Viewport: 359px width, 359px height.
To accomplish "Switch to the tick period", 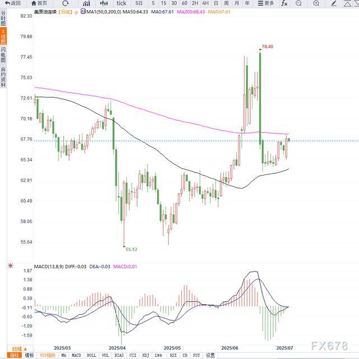I will tap(121, 3).
